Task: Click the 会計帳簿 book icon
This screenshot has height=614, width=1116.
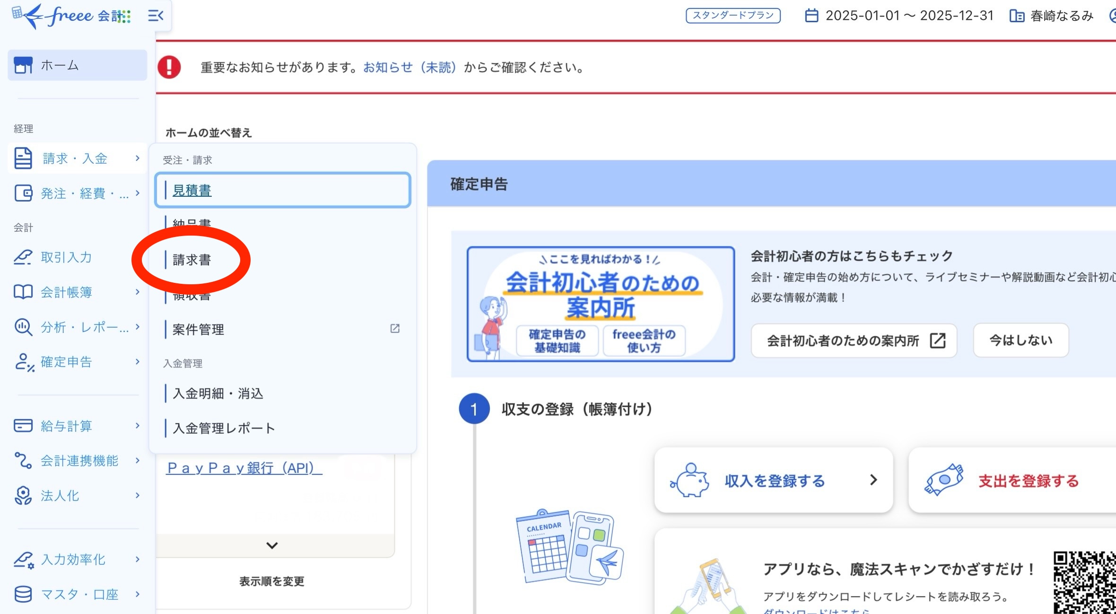Action: pyautogui.click(x=23, y=292)
